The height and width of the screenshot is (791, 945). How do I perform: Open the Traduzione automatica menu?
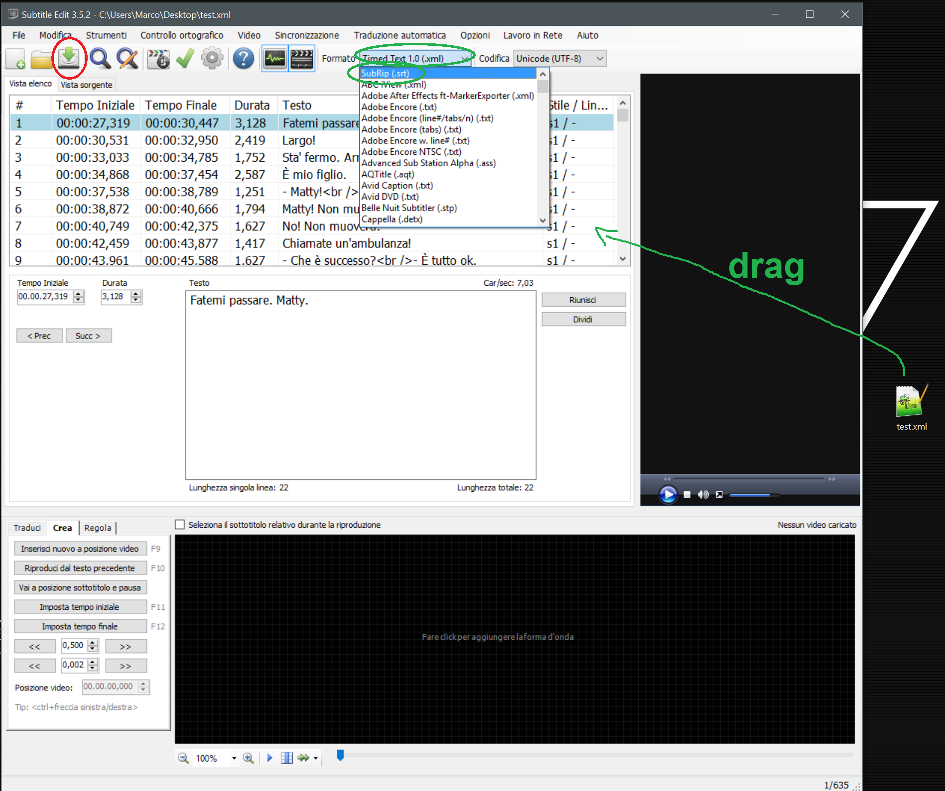[x=400, y=35]
